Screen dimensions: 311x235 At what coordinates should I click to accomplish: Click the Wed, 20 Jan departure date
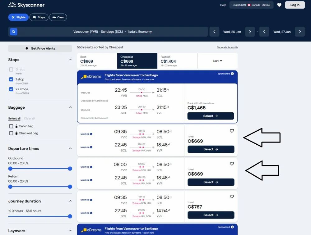click(232, 32)
